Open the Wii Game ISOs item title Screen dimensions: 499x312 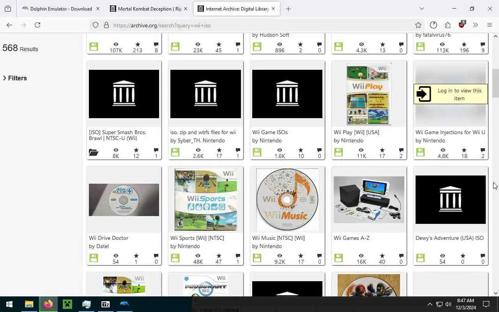click(270, 132)
